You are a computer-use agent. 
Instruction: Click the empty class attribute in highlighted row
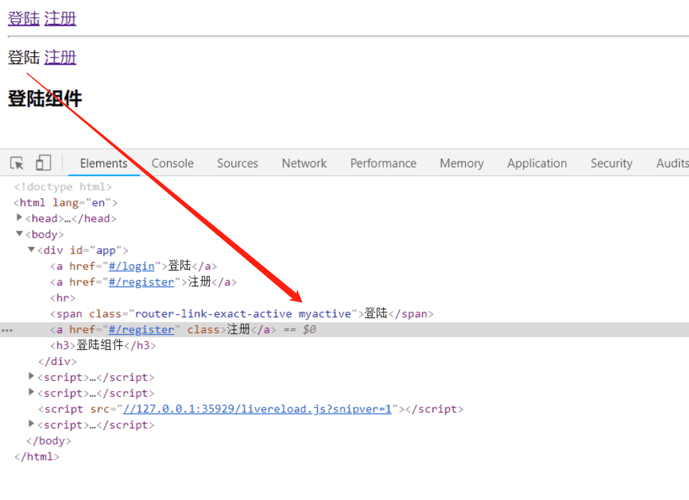tap(203, 330)
